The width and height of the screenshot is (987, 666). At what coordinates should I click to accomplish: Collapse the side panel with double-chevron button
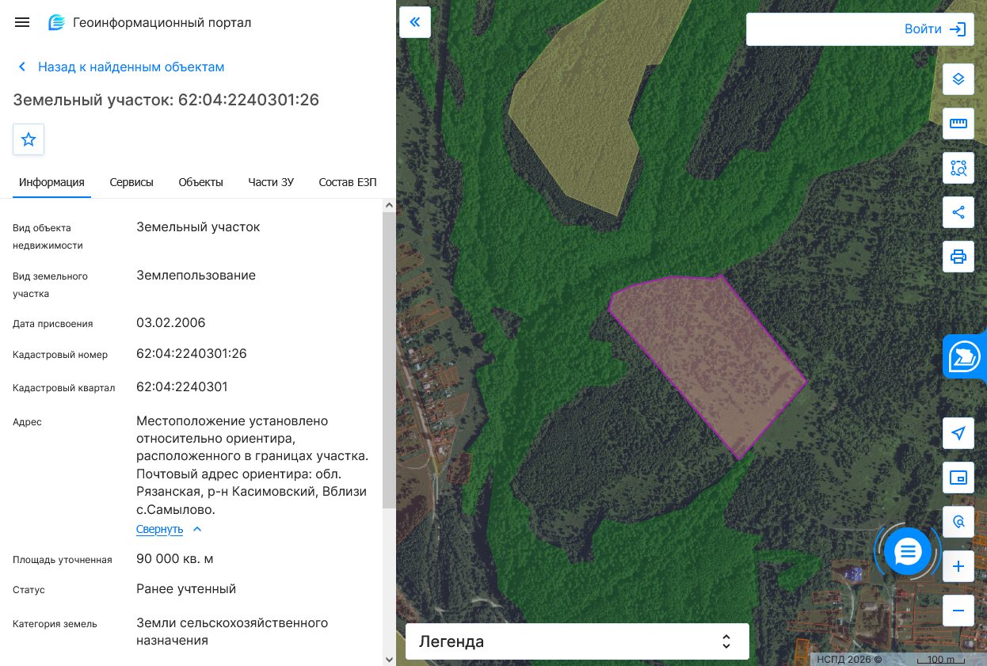pyautogui.click(x=415, y=22)
